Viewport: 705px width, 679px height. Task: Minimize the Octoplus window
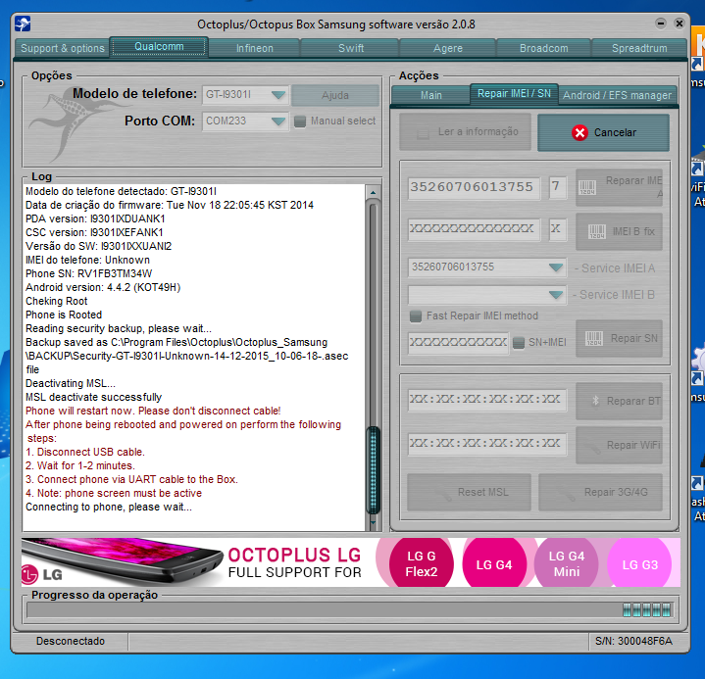point(661,24)
